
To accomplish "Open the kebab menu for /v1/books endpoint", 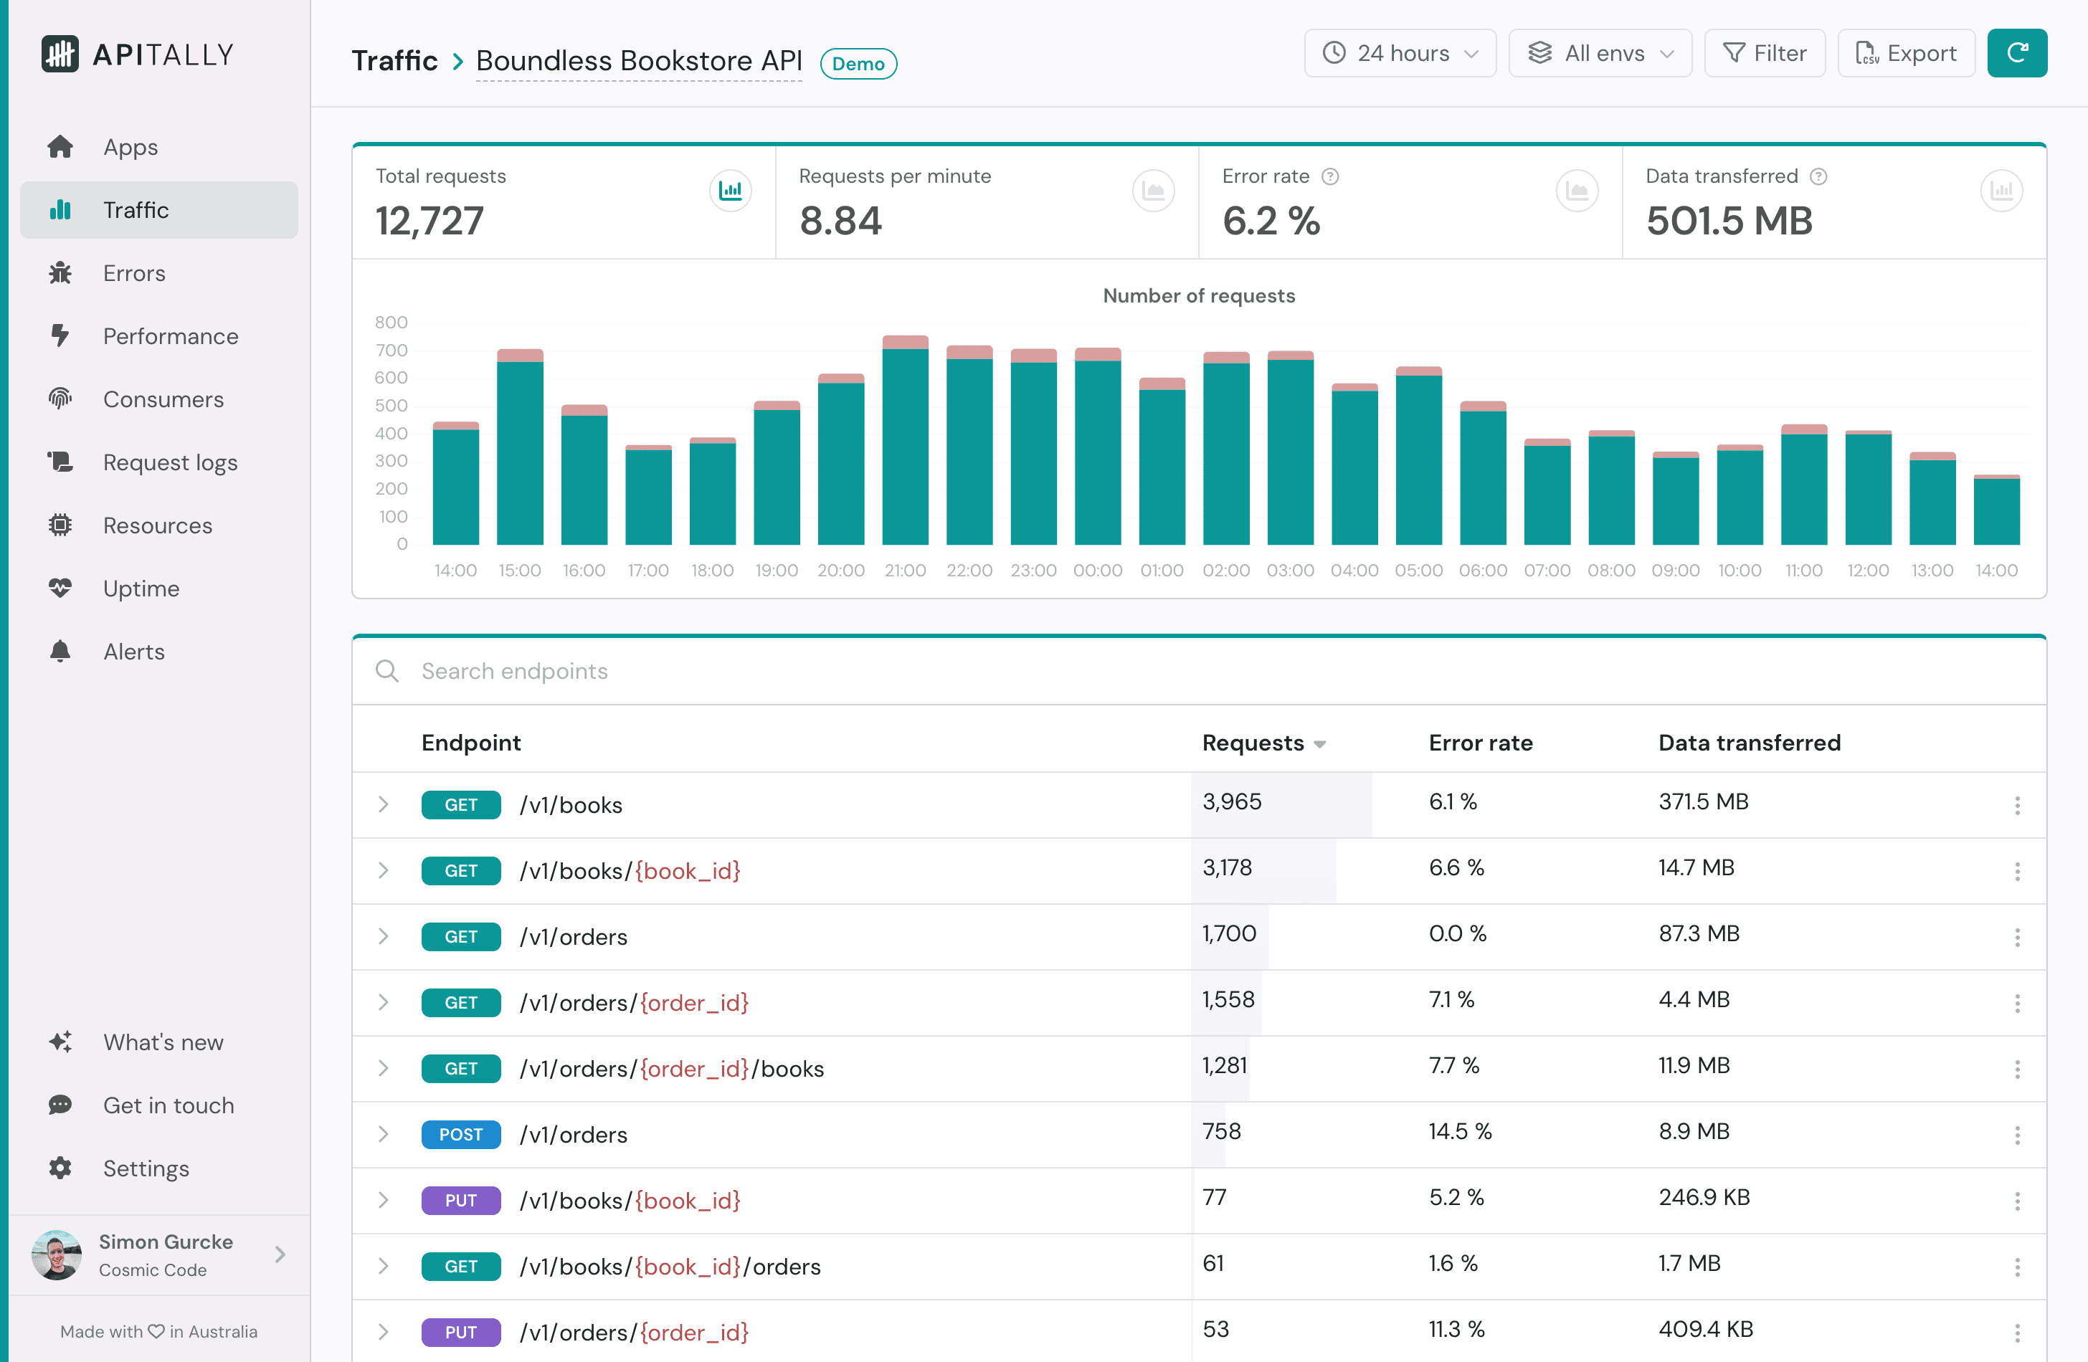I will [x=2018, y=804].
